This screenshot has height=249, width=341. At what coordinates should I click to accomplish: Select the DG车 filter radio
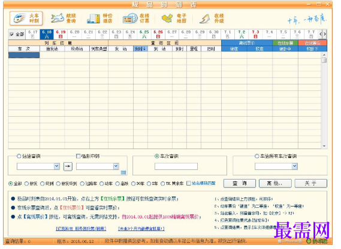click(133, 184)
